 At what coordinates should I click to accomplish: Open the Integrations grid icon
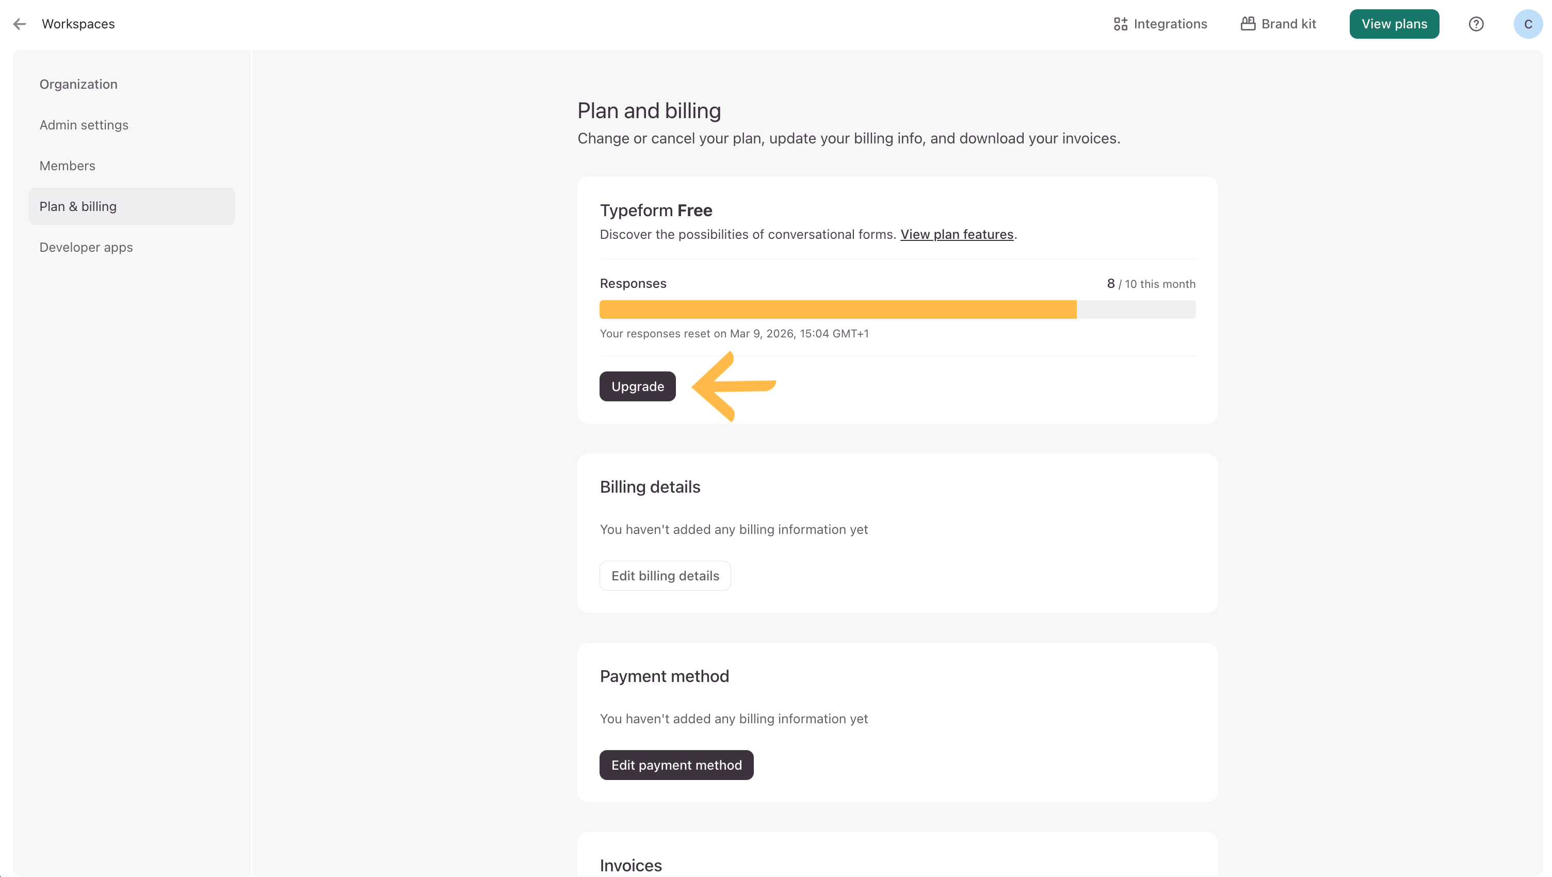click(1120, 24)
